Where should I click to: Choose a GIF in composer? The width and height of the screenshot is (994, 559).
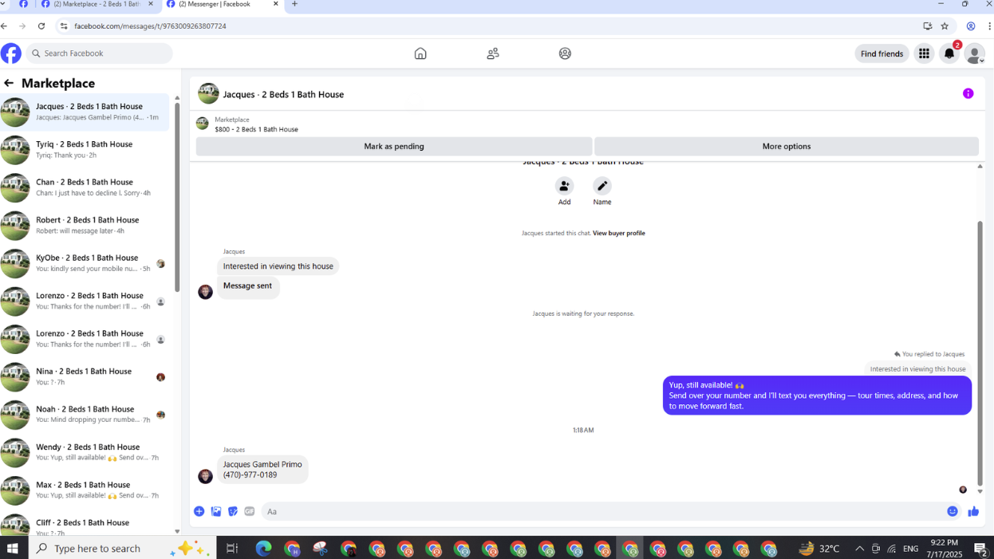(x=250, y=511)
